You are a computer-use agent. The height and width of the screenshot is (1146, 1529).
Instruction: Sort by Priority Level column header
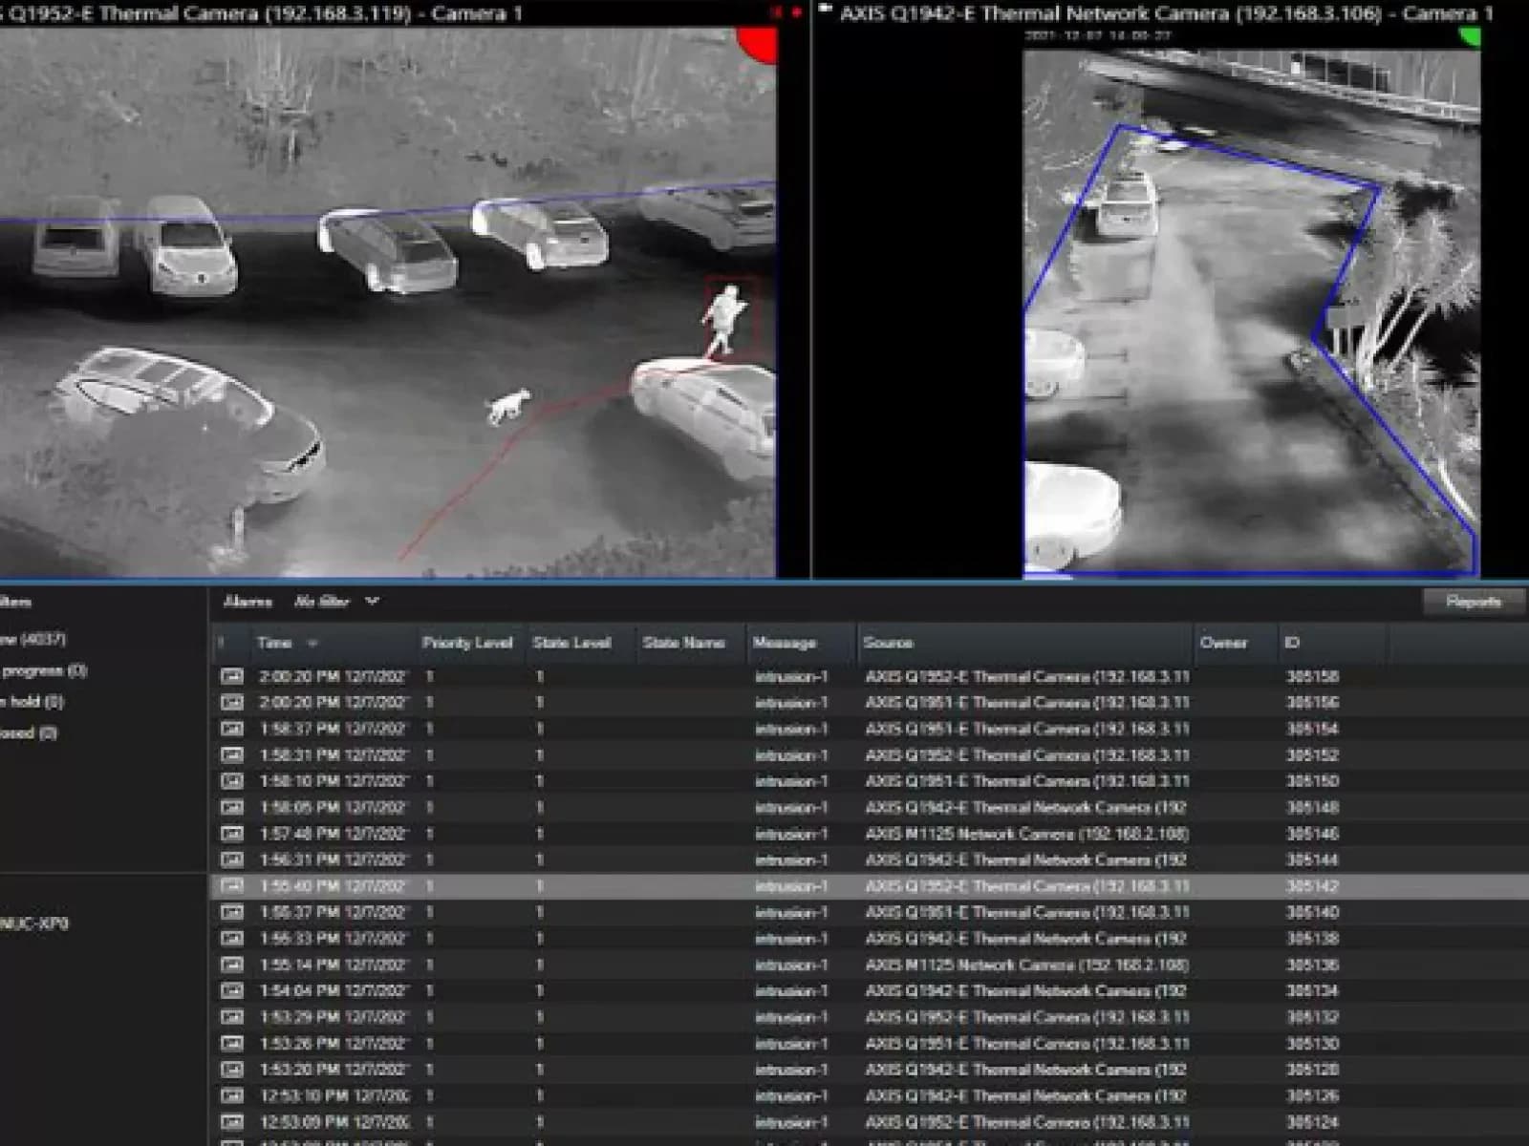click(466, 643)
